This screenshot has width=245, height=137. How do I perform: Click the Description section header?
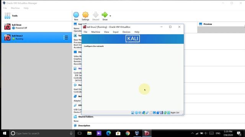(x=84, y=126)
